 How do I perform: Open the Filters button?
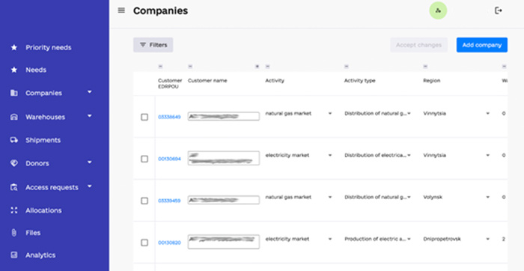pos(153,45)
